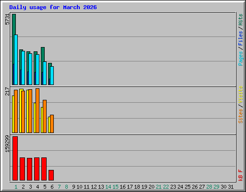Click the orange Sites bar for day 2

click(x=23, y=112)
